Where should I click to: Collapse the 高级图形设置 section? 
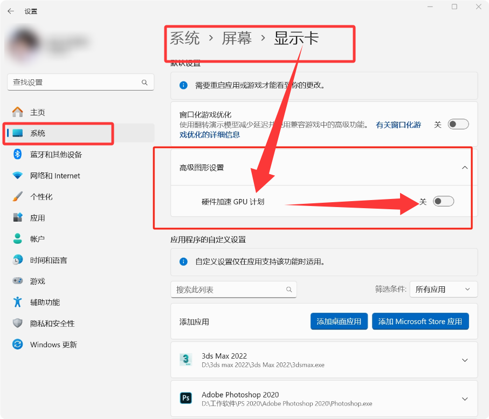point(465,168)
